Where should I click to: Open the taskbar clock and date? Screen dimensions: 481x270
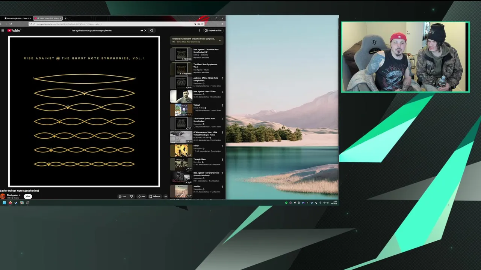[x=334, y=202]
